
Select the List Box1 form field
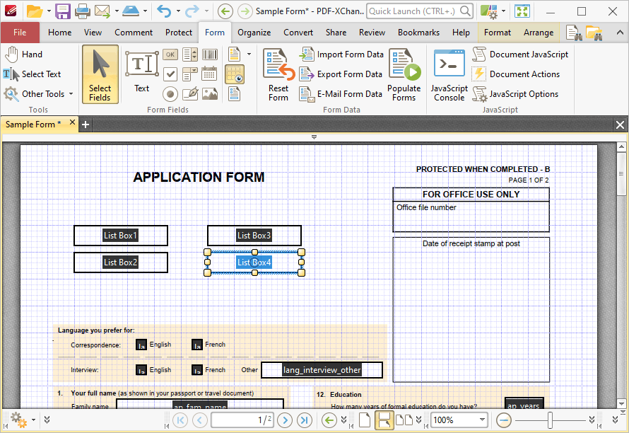121,236
